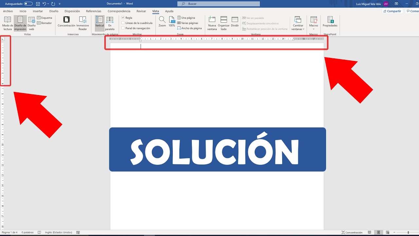Expand the quick access toolbar customize arrow

coord(60,4)
